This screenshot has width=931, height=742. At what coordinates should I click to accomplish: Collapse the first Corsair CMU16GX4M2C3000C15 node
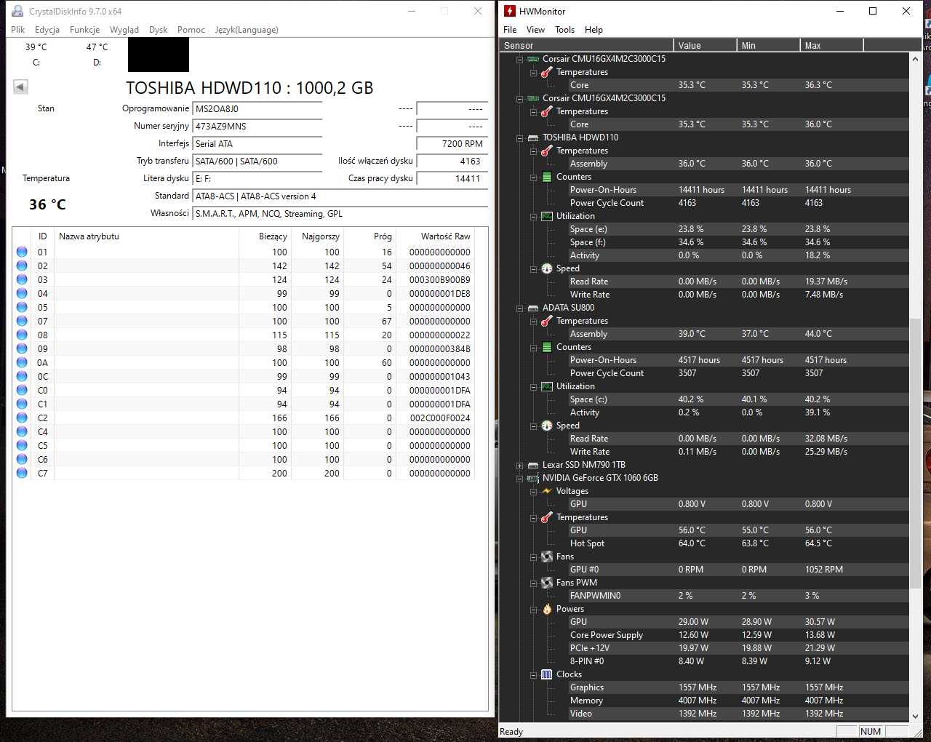click(519, 59)
